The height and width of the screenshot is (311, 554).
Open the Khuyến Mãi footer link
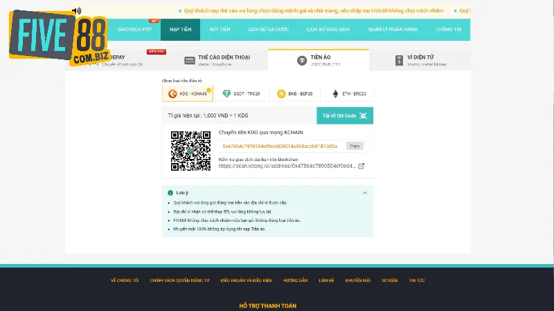[x=358, y=281]
